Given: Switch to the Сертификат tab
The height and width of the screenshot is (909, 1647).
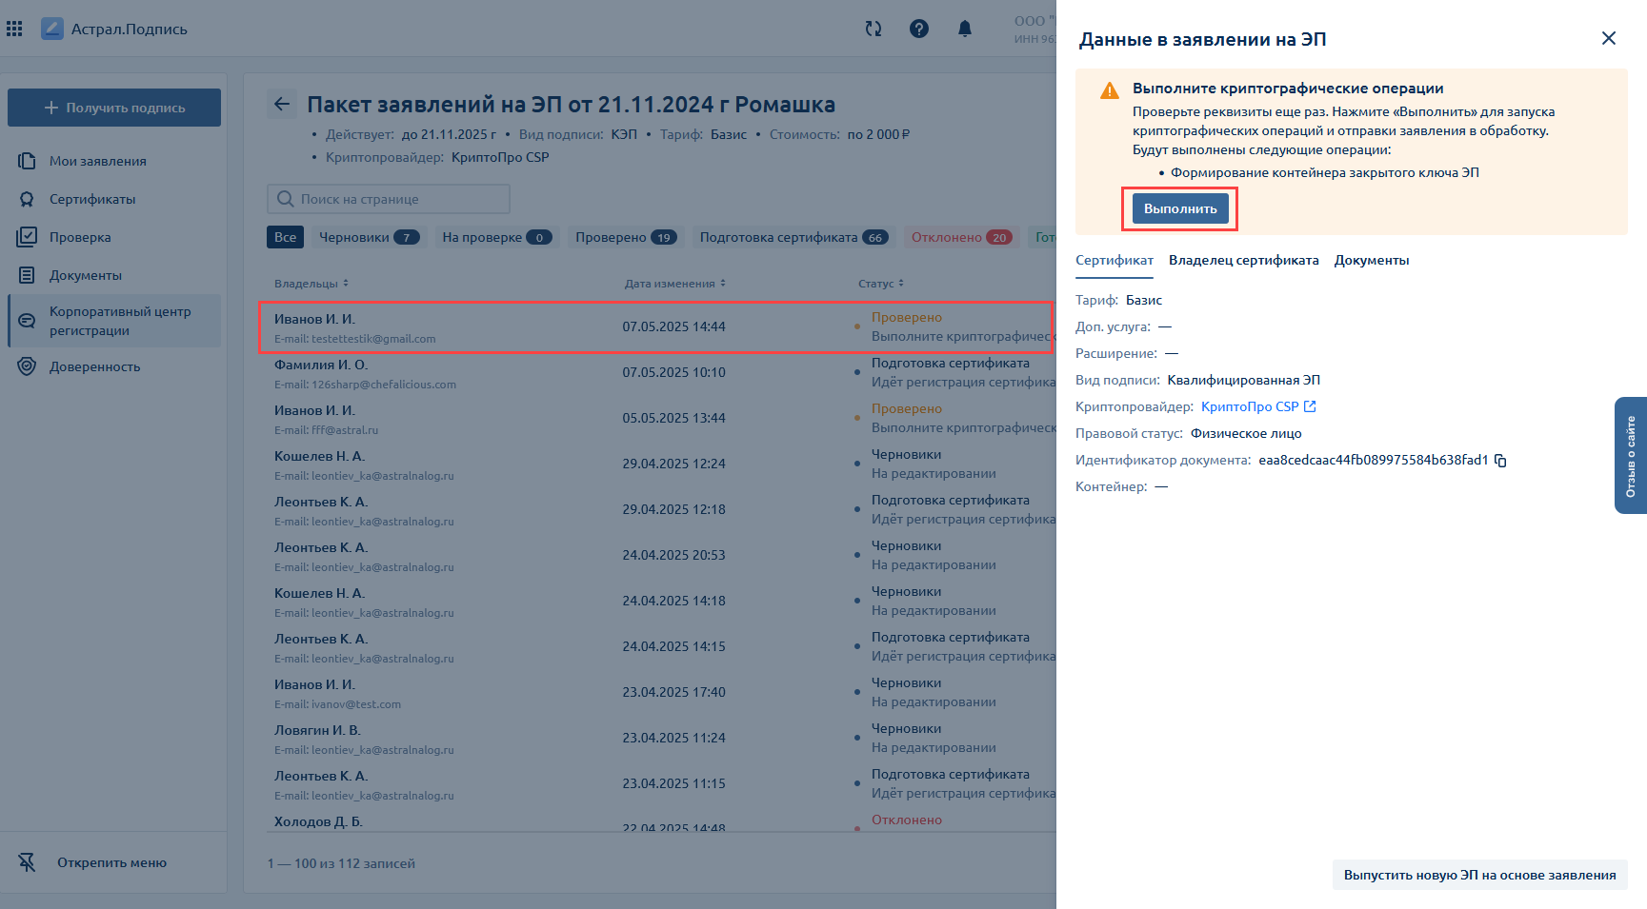Looking at the screenshot, I should click(x=1115, y=260).
